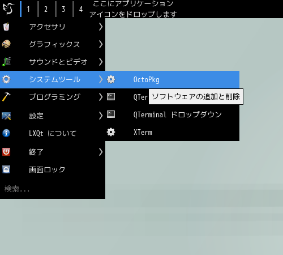
Task: Click the サウンドとビデオ music icon
Action: click(x=6, y=62)
